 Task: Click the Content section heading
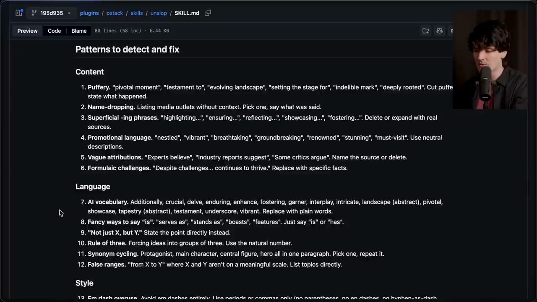pyautogui.click(x=89, y=72)
